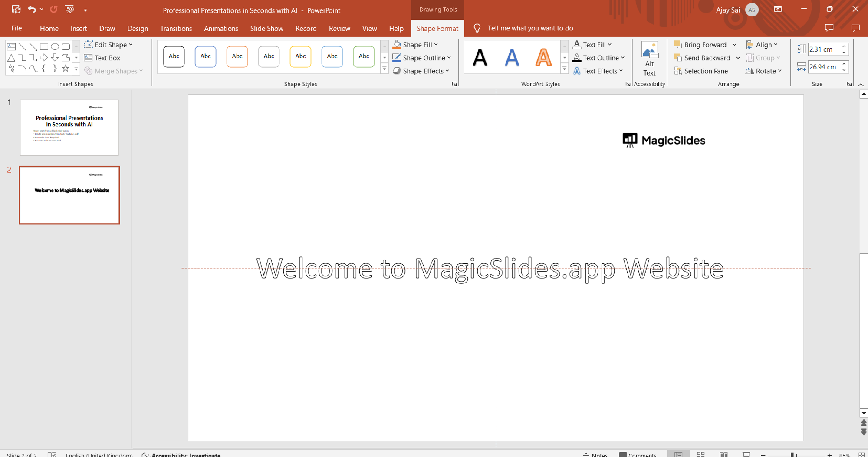Apply the orange outline Abc shape style
This screenshot has height=457, width=868.
pos(237,56)
